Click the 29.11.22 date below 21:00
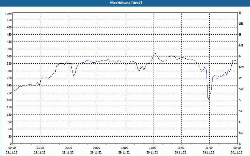 tap(208, 153)
